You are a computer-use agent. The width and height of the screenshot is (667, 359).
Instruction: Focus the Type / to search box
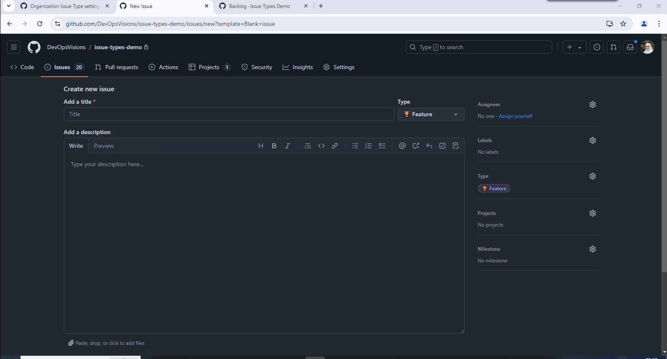[479, 47]
